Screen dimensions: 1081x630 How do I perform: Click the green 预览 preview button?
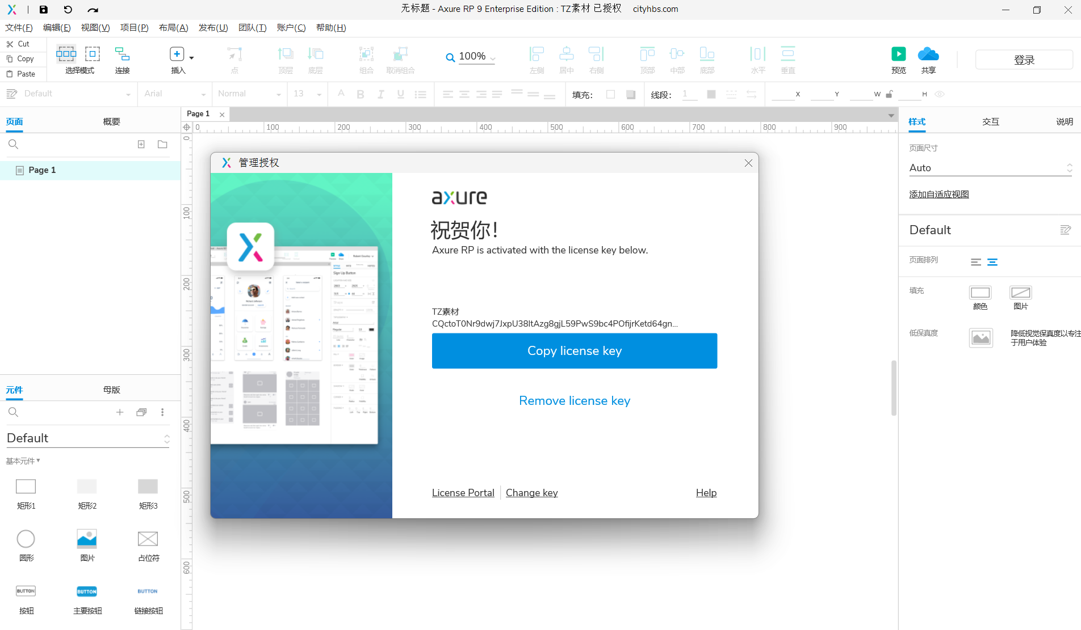[899, 54]
